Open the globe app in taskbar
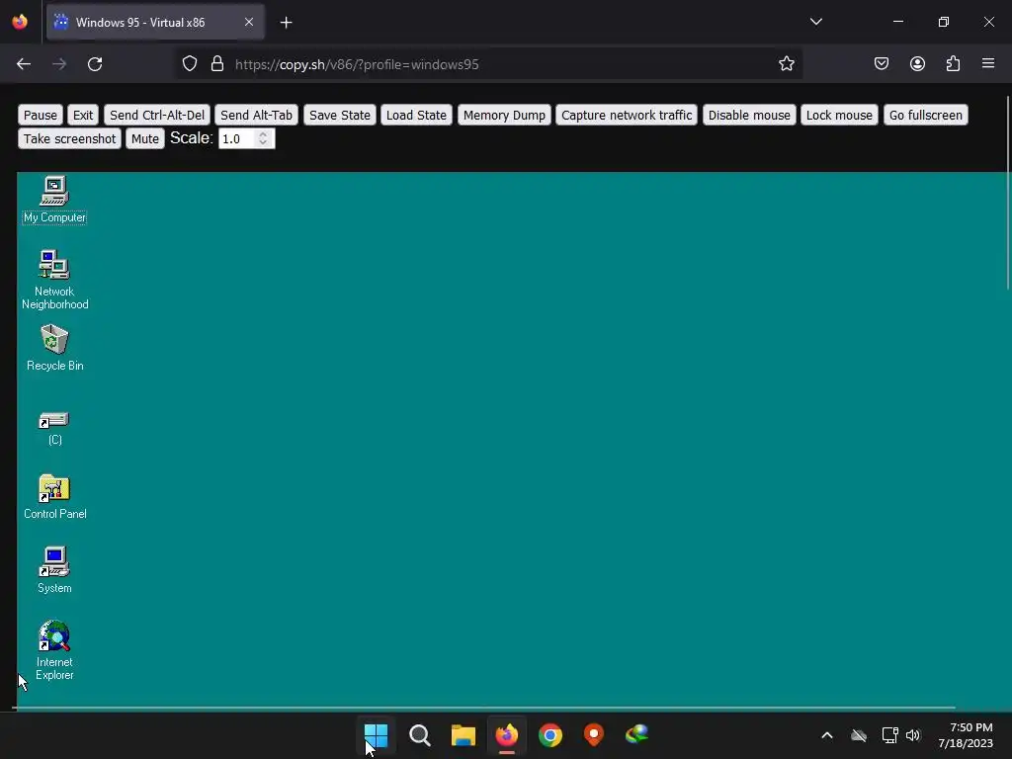This screenshot has height=759, width=1012. pyautogui.click(x=637, y=735)
